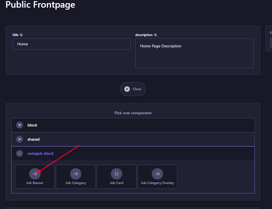Click the block group label
The image size is (272, 209).
[32, 125]
